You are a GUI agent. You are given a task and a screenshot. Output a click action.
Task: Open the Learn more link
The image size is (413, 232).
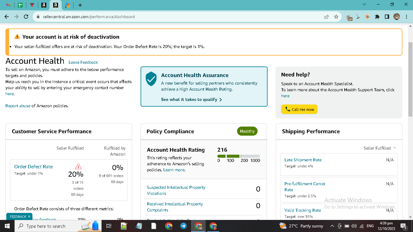point(174,170)
